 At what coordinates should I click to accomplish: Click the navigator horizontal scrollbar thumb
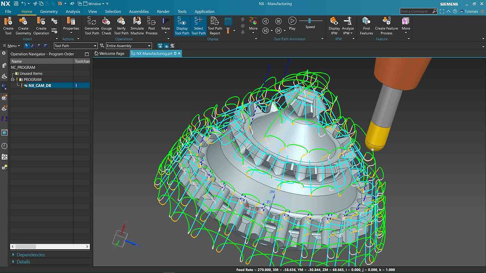26,246
